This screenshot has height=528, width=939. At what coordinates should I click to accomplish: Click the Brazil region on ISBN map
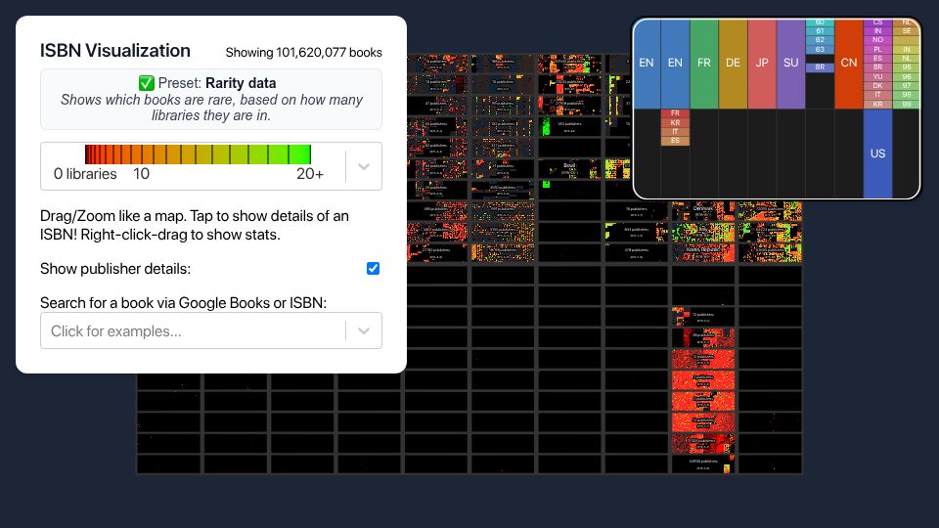click(569, 168)
